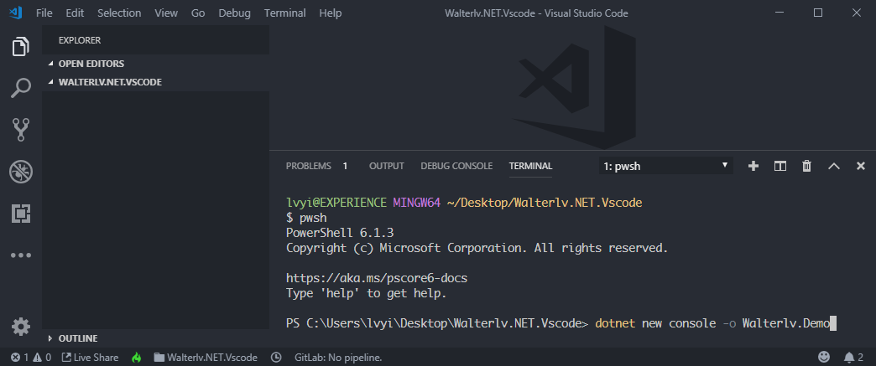Expand the Outline section

click(x=77, y=338)
